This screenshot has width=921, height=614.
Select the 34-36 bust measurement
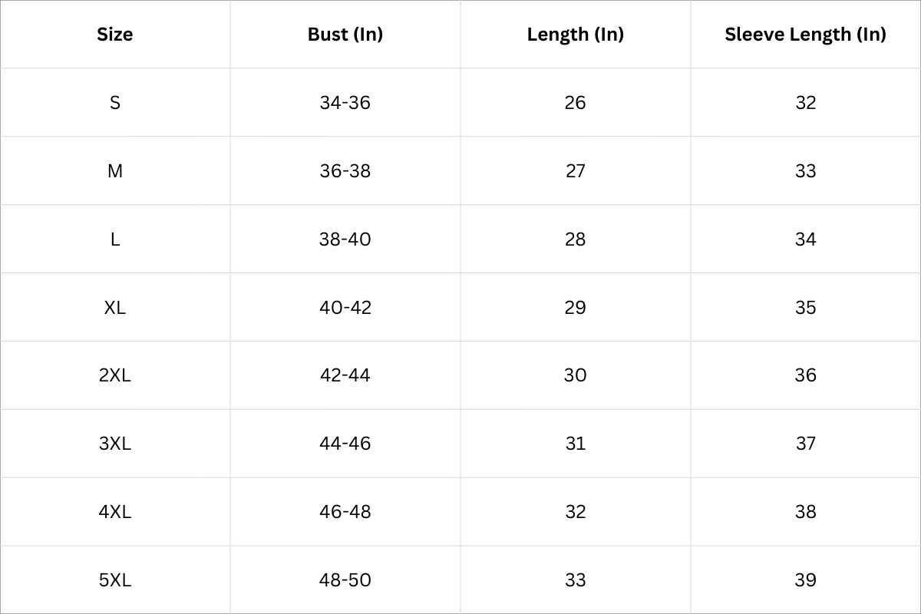345,103
